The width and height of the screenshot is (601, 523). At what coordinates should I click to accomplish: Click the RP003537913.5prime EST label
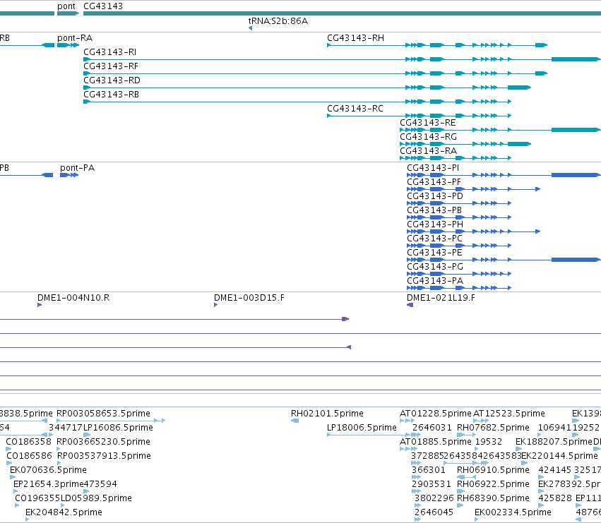pyautogui.click(x=104, y=456)
